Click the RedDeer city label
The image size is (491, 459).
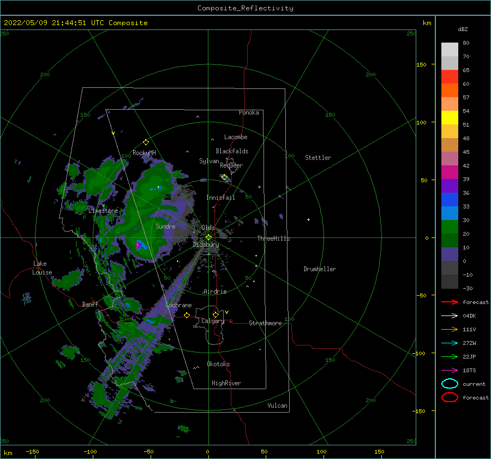231,165
